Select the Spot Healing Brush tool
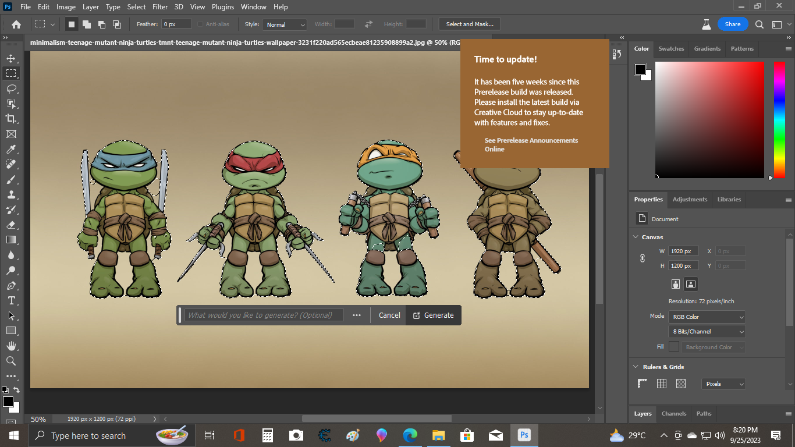The height and width of the screenshot is (447, 795). point(11,164)
